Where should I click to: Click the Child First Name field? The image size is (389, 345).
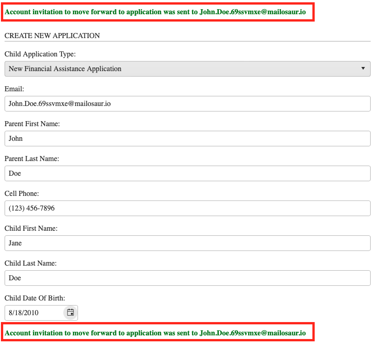coord(188,243)
